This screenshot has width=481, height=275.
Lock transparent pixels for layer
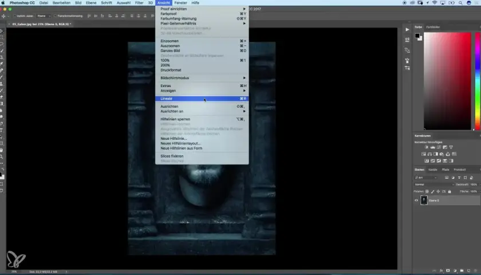click(427, 191)
